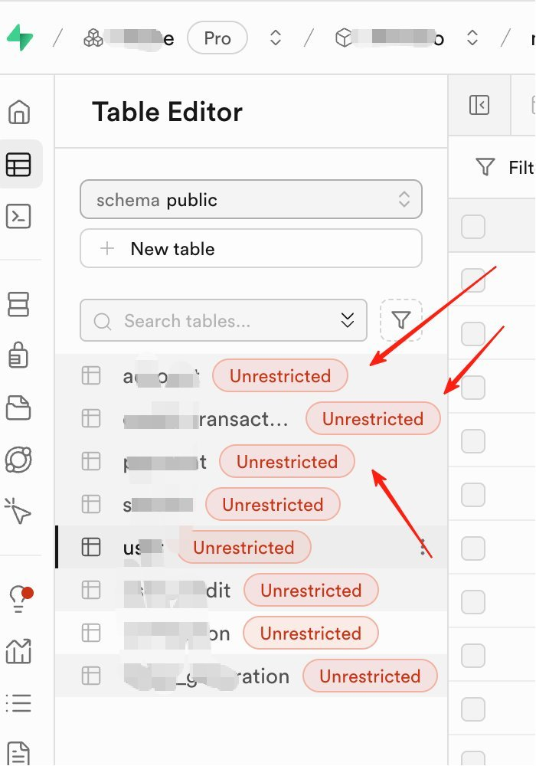Check the first table row checkbox

473,280
